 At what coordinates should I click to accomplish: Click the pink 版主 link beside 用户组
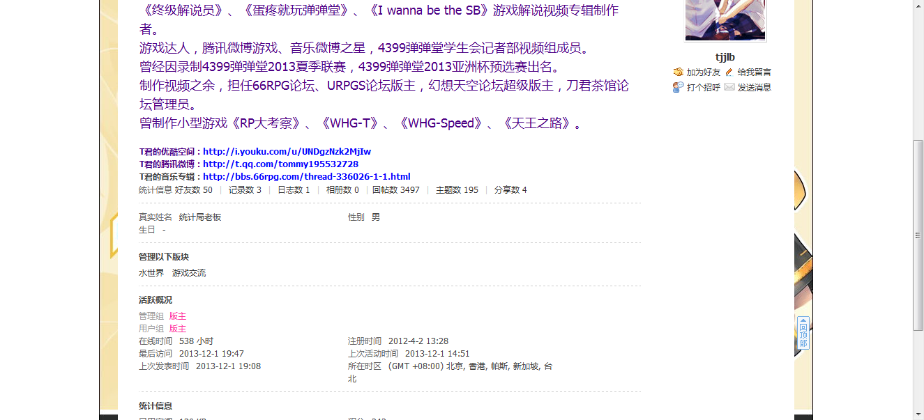pyautogui.click(x=178, y=329)
